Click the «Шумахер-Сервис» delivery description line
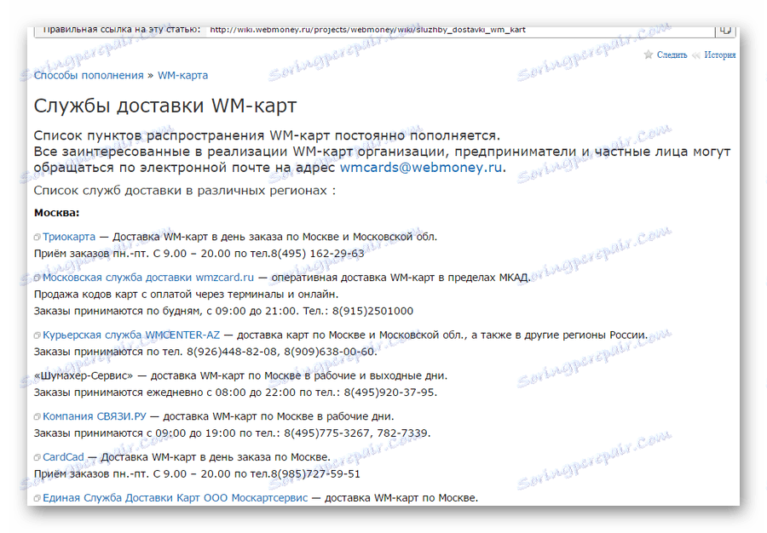Screen dimensions: 767x533 point(240,375)
